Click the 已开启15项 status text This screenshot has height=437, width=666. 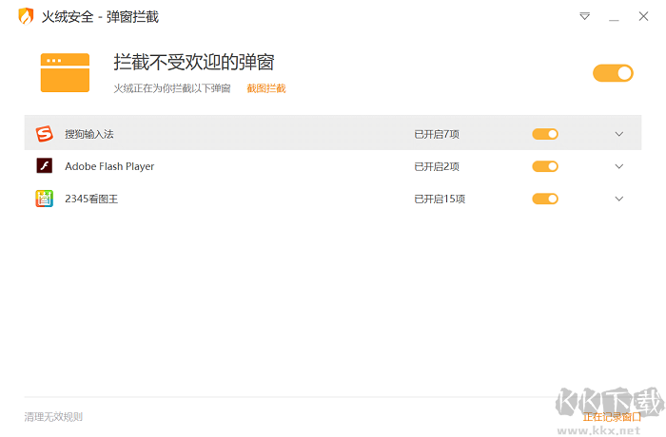point(440,199)
